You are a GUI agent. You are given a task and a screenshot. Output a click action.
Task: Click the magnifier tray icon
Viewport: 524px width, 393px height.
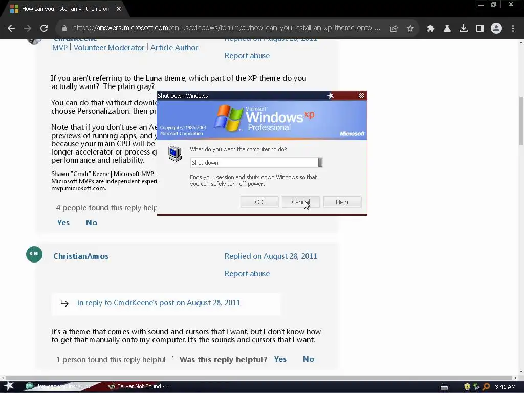[486, 387]
